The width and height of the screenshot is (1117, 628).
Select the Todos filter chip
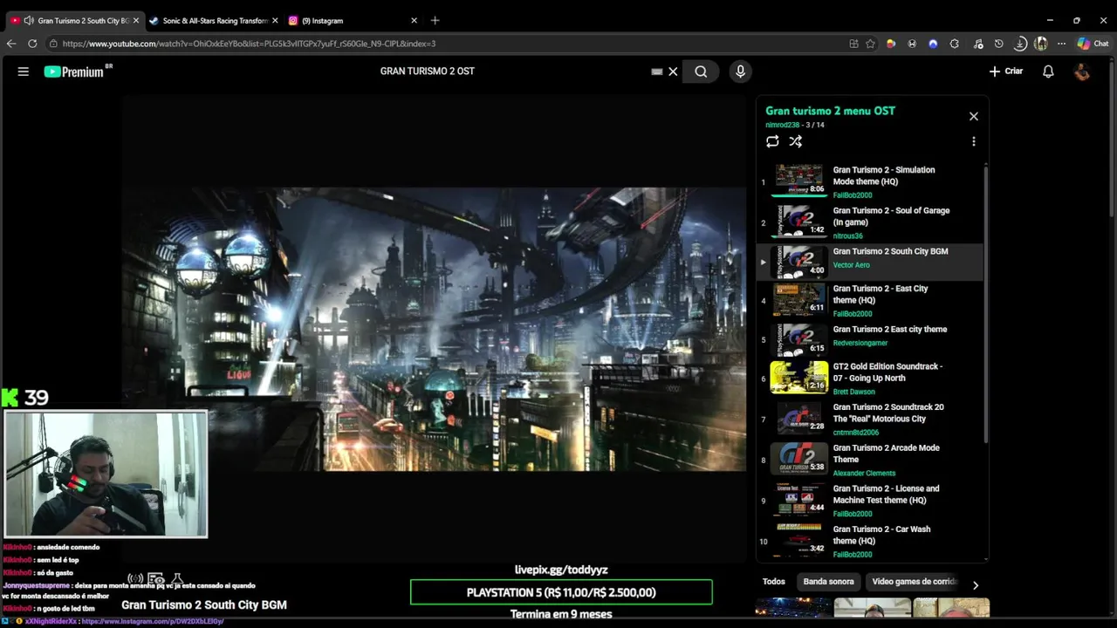point(774,582)
